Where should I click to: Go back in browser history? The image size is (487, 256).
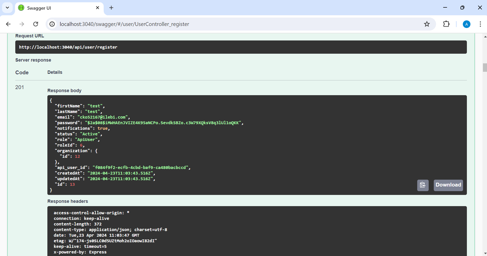[8, 24]
